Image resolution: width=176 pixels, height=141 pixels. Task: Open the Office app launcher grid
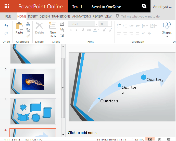[7, 6]
